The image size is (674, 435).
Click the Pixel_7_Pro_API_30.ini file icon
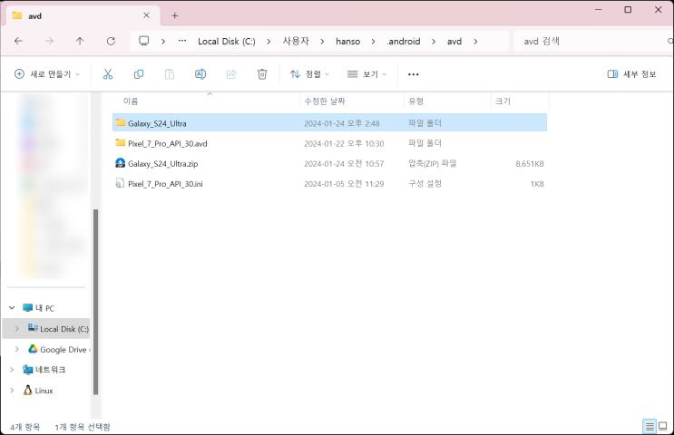tap(120, 183)
